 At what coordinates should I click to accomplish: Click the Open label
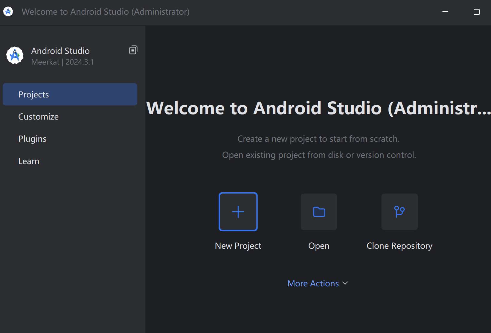pos(319,246)
